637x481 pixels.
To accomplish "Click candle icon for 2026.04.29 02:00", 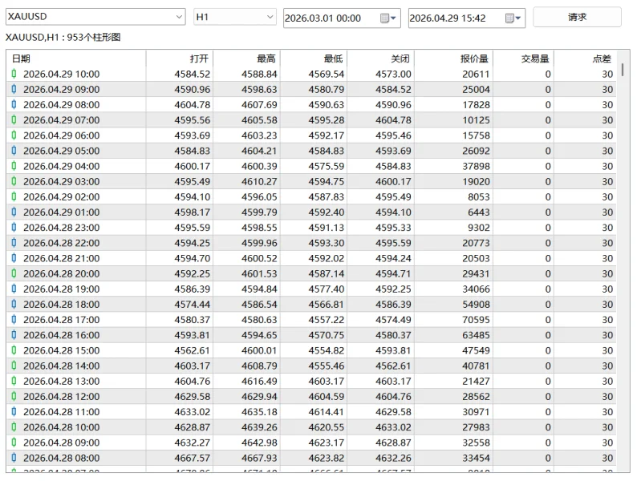I will [14, 197].
